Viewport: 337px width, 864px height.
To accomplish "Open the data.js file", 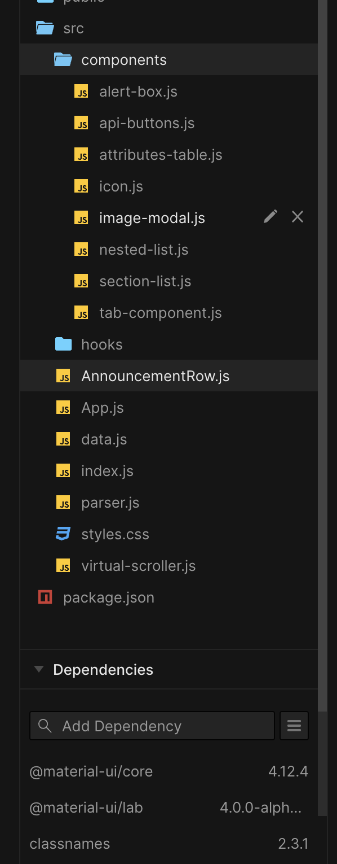I will click(x=104, y=439).
